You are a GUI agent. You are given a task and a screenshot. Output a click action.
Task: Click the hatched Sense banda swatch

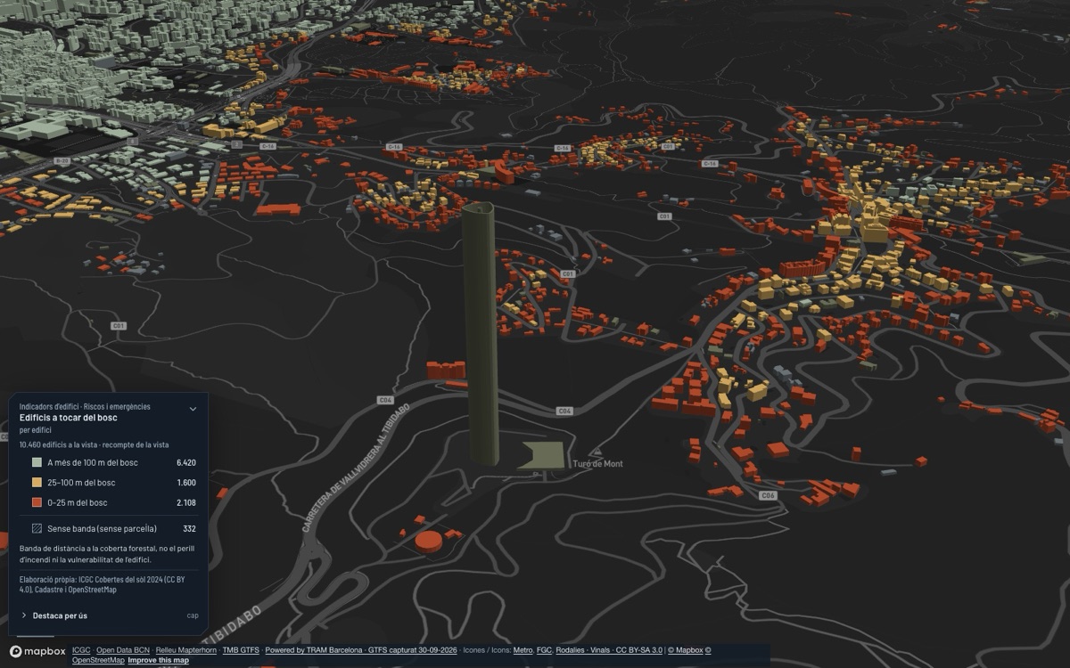pyautogui.click(x=37, y=528)
